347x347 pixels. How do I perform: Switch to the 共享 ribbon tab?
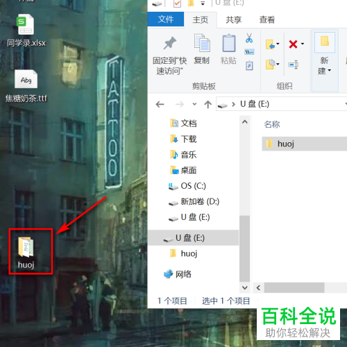coord(234,19)
